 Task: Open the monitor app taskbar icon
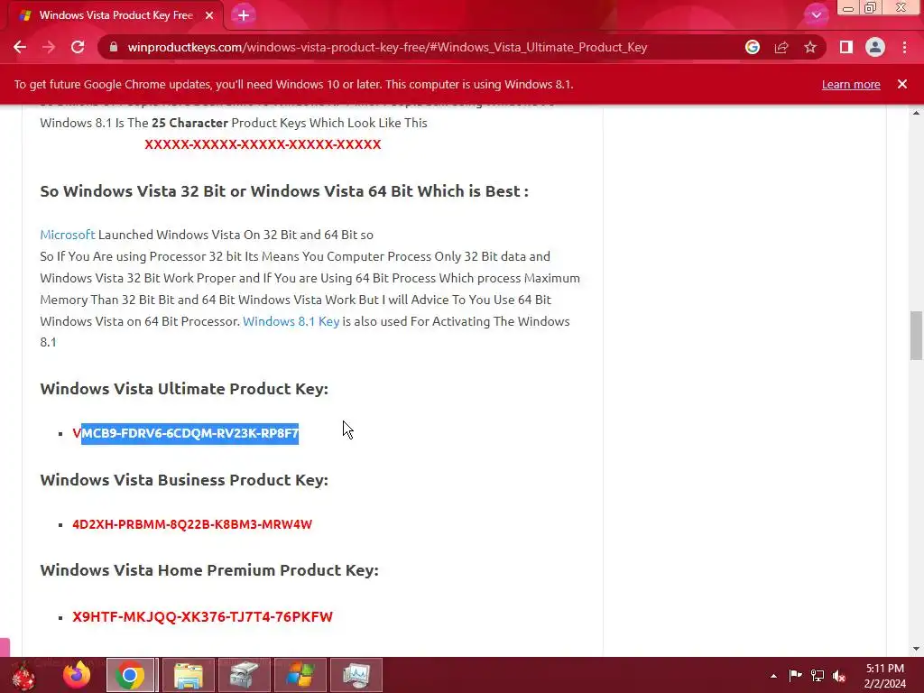[356, 675]
